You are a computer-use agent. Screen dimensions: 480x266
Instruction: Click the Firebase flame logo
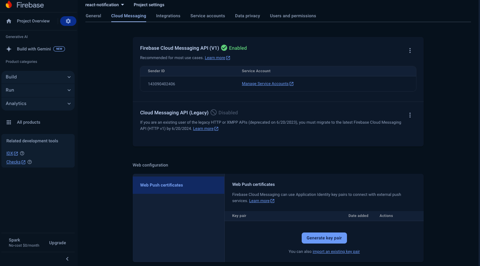point(9,5)
